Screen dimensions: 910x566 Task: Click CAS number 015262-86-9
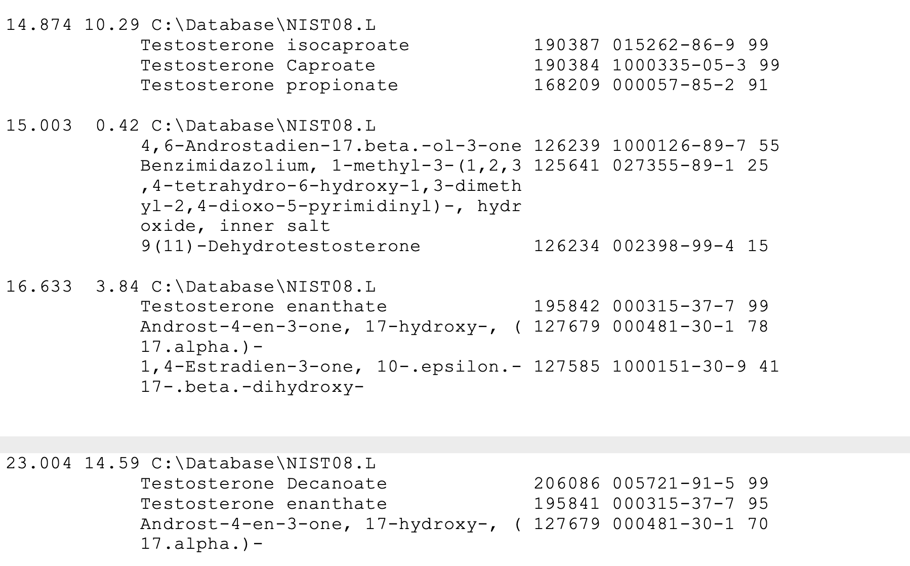pos(673,45)
